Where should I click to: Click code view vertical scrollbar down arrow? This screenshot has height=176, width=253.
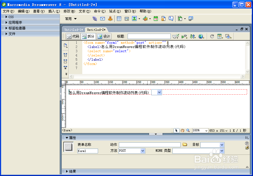pyautogui.click(x=247, y=71)
